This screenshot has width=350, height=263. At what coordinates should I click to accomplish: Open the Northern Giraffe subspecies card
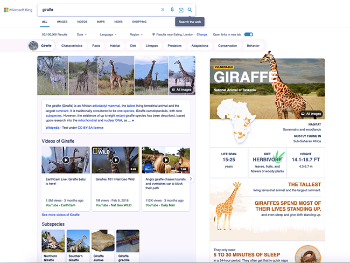(x=53, y=246)
